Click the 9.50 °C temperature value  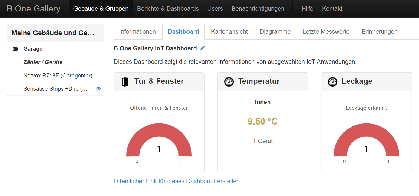tap(263, 121)
